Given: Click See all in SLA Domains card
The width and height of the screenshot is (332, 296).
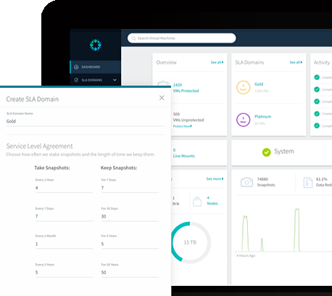Looking at the screenshot, I should (296, 62).
